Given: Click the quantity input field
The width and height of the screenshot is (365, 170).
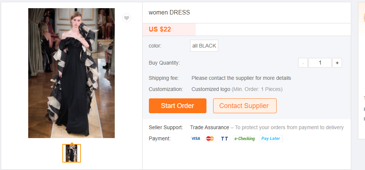Looking at the screenshot, I should tap(320, 63).
